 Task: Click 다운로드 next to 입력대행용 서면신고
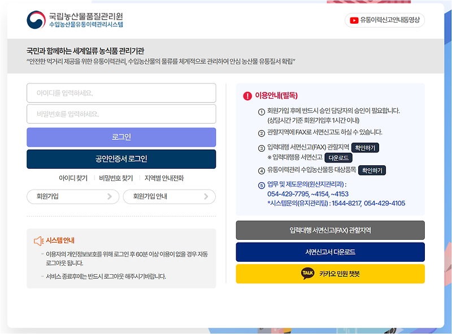340,157
